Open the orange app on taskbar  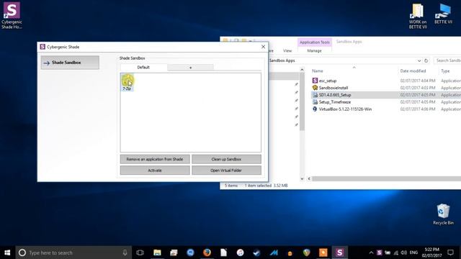coord(323,253)
